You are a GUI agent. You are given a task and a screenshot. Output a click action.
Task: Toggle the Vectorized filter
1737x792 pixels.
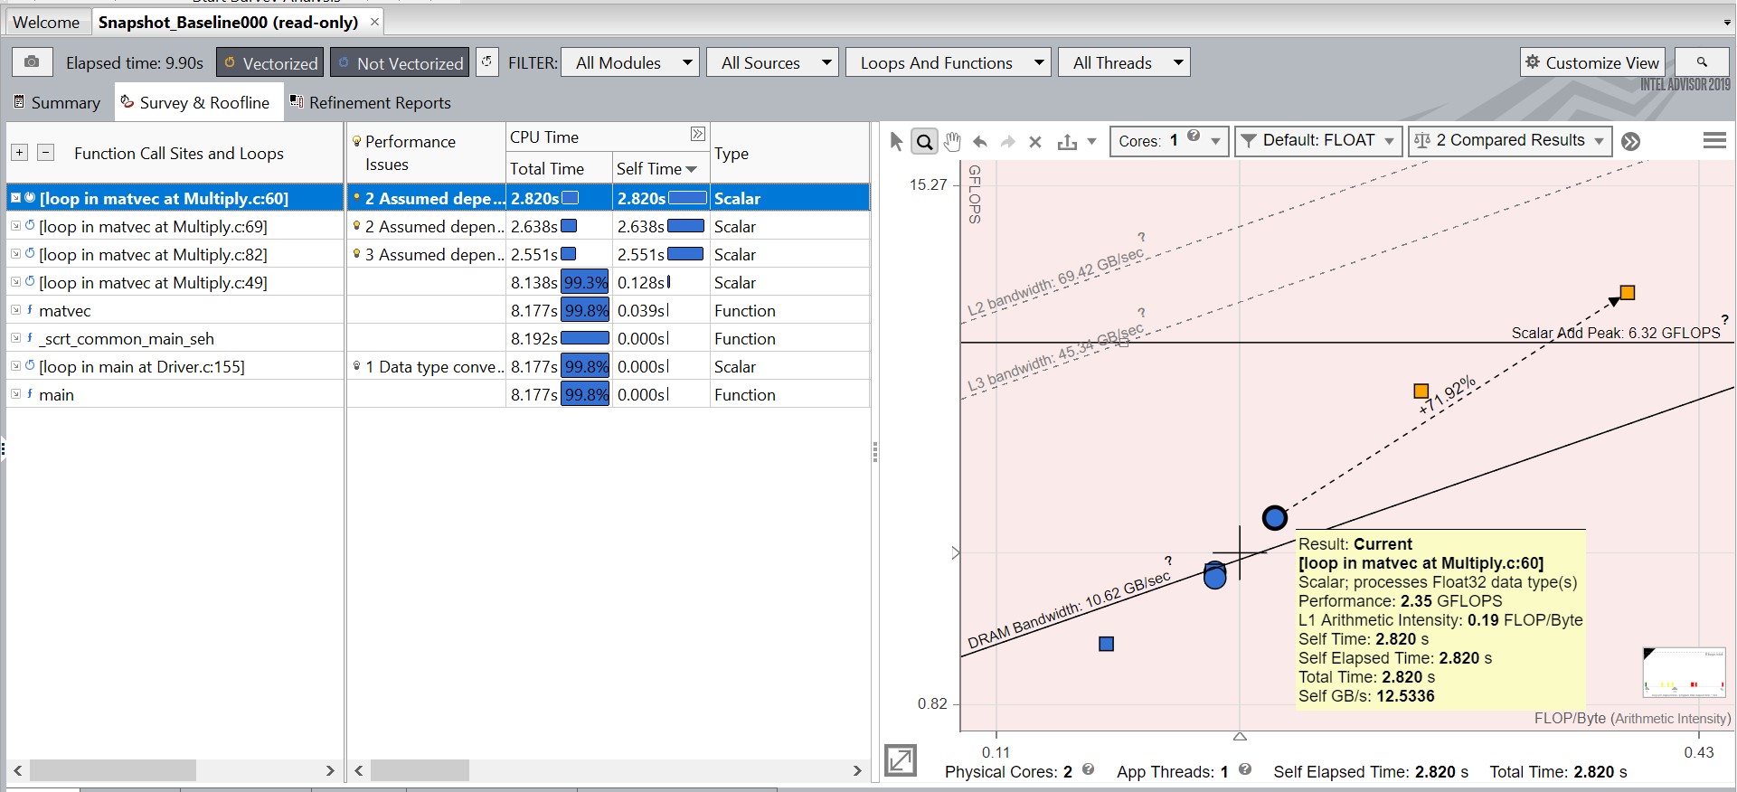click(x=269, y=62)
